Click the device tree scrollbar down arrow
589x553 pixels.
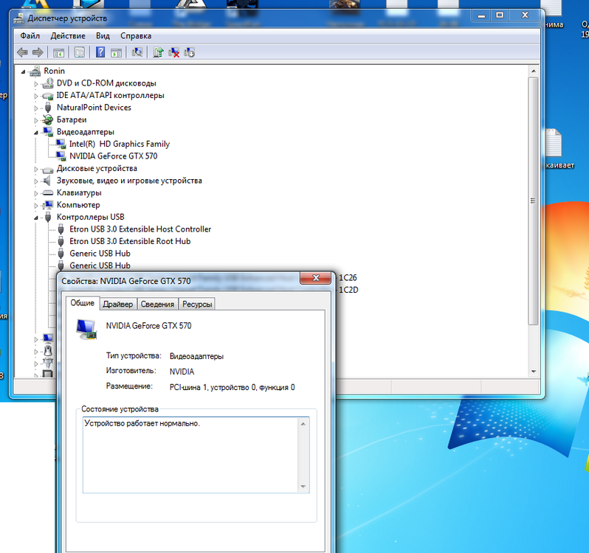[534, 372]
